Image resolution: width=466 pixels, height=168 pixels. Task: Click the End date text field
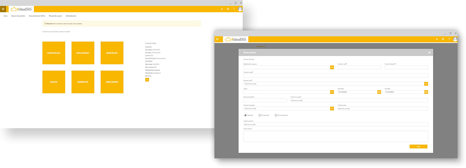(x=405, y=92)
